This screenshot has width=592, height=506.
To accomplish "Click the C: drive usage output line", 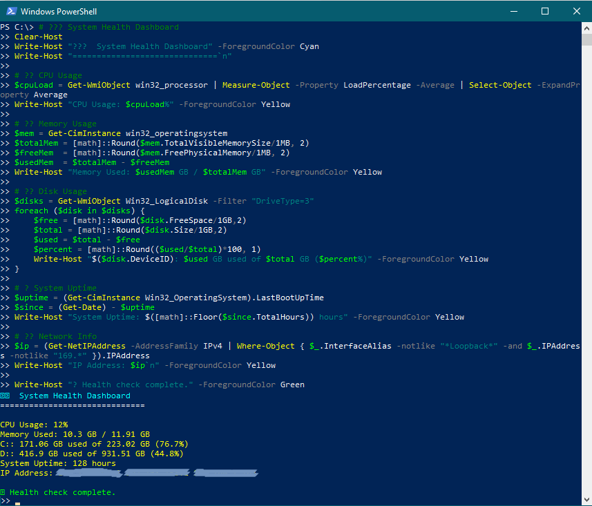I will (x=93, y=445).
